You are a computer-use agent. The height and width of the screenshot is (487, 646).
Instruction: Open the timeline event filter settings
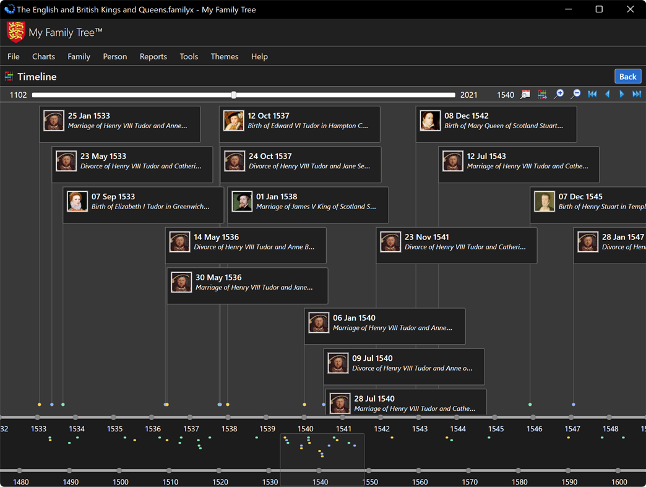tap(543, 94)
